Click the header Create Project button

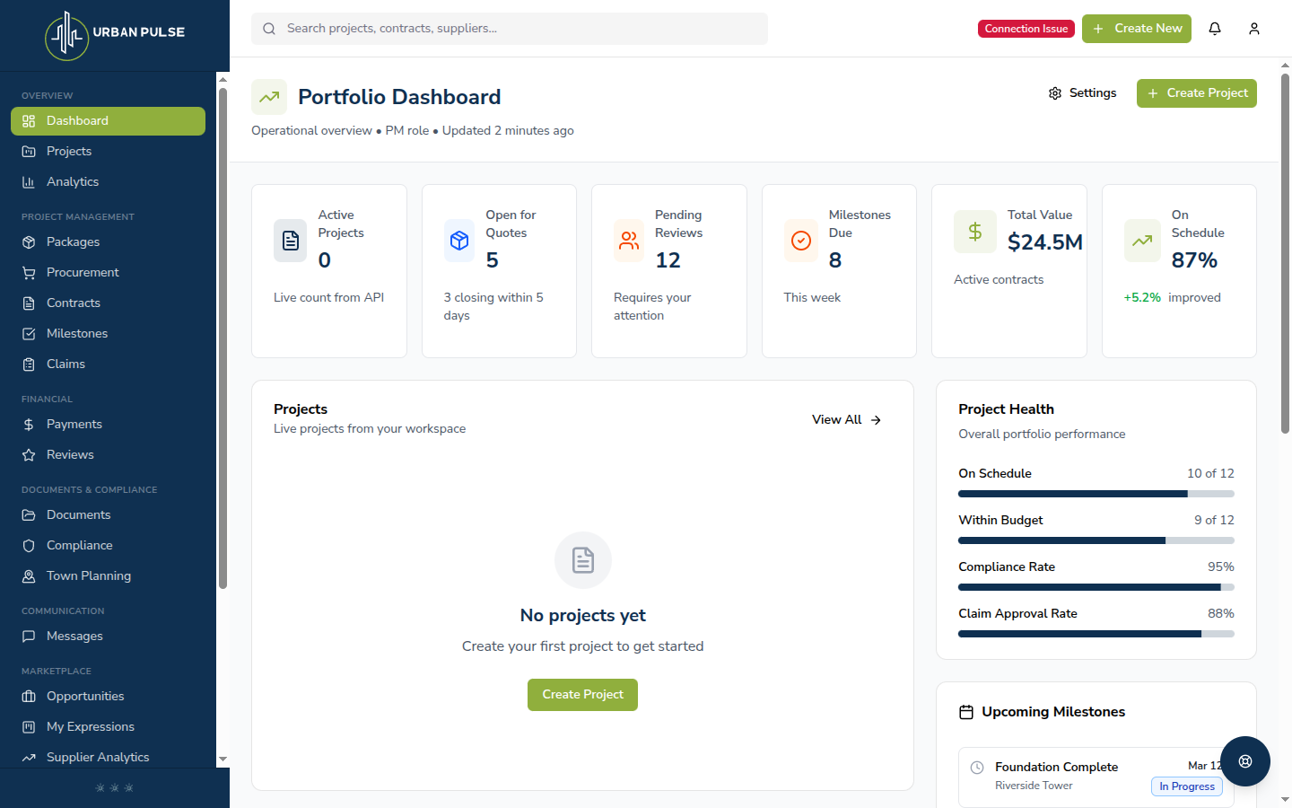1197,93
